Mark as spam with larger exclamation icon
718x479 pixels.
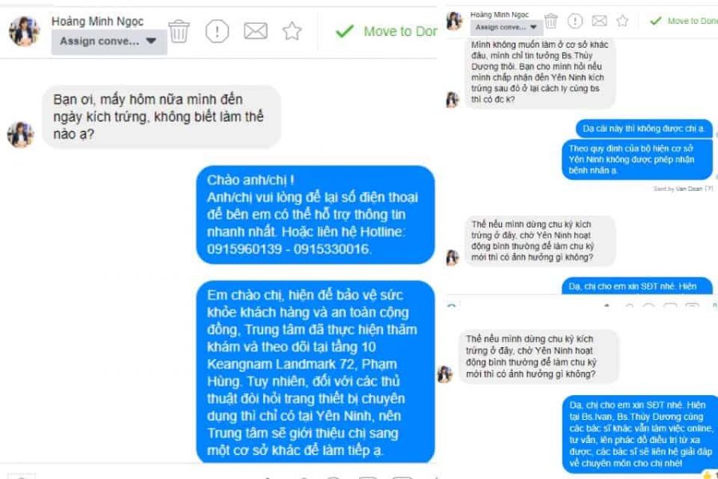tap(217, 32)
